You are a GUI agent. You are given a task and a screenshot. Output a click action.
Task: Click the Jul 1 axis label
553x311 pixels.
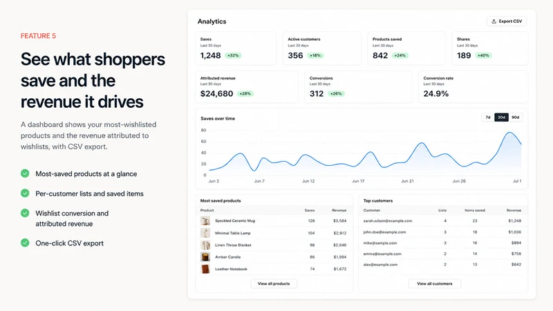516,181
